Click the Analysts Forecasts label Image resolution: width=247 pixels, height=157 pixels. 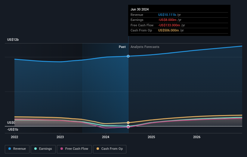pos(145,47)
